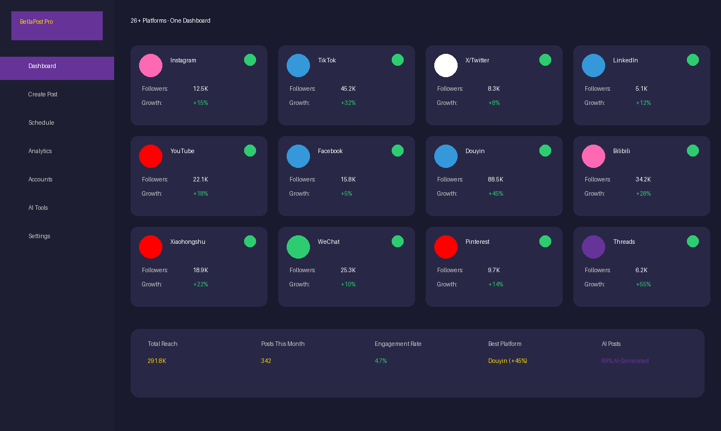The height and width of the screenshot is (431, 721).
Task: Click Douyin's 88.5K followers count
Action: click(496, 179)
